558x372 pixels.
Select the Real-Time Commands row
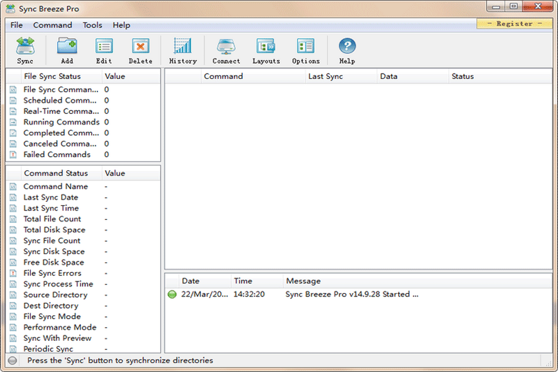tap(83, 112)
